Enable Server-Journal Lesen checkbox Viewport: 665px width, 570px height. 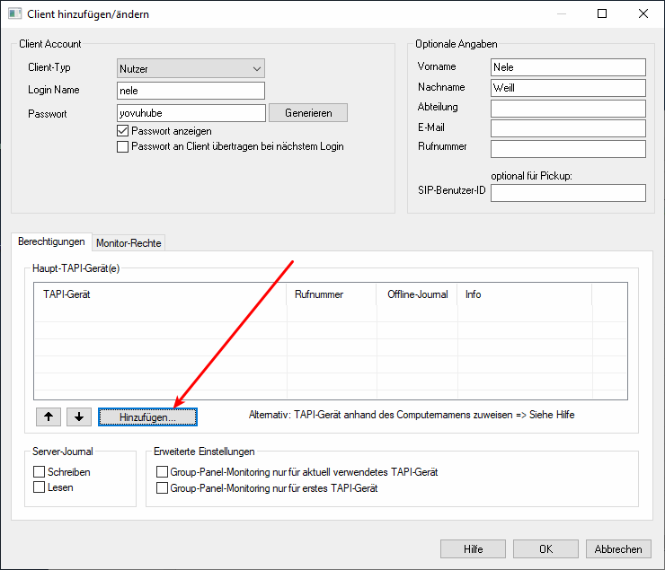point(40,487)
